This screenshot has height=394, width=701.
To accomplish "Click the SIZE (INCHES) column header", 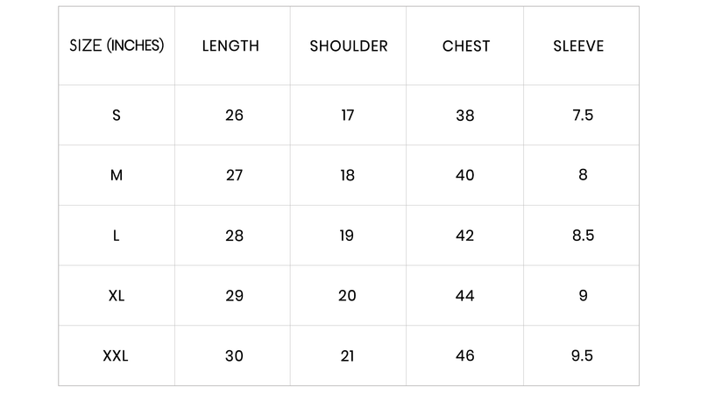I will 117,46.
